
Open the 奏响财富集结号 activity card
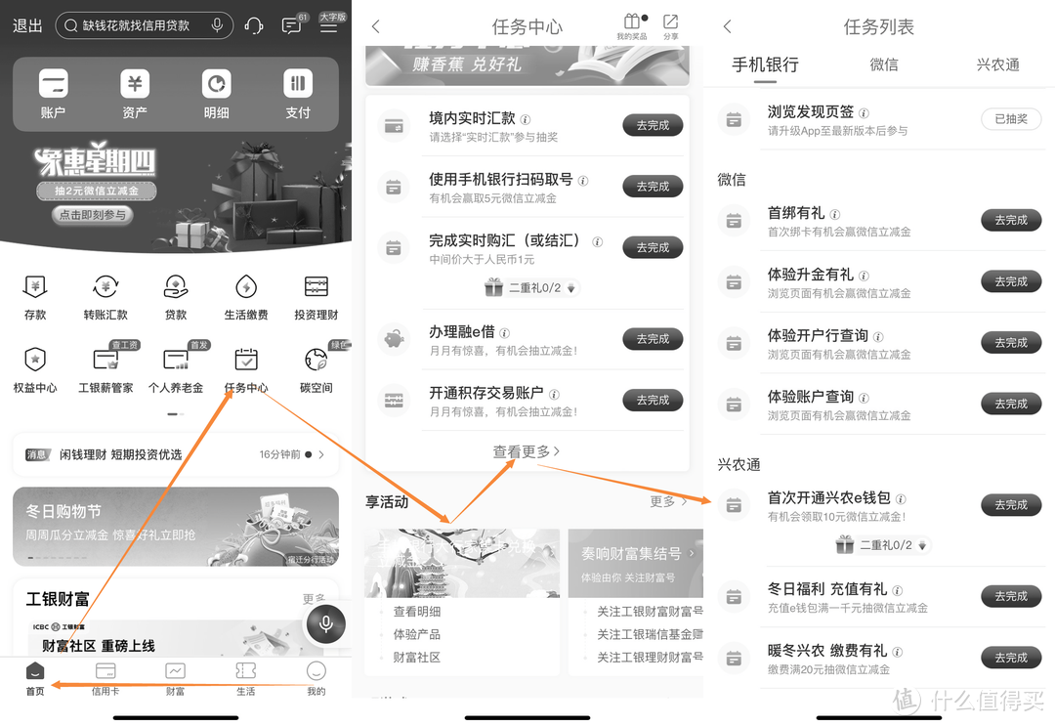(636, 563)
